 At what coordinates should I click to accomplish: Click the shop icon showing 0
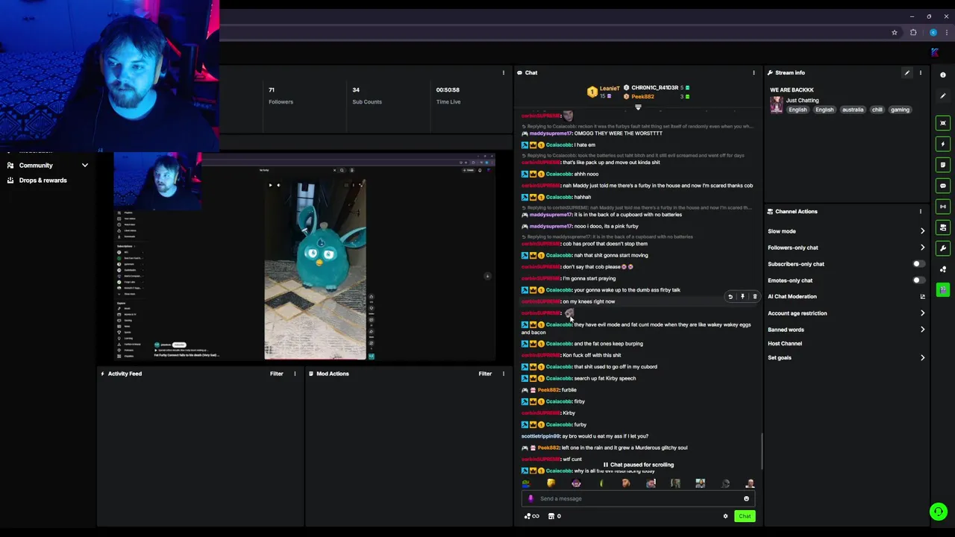(554, 516)
